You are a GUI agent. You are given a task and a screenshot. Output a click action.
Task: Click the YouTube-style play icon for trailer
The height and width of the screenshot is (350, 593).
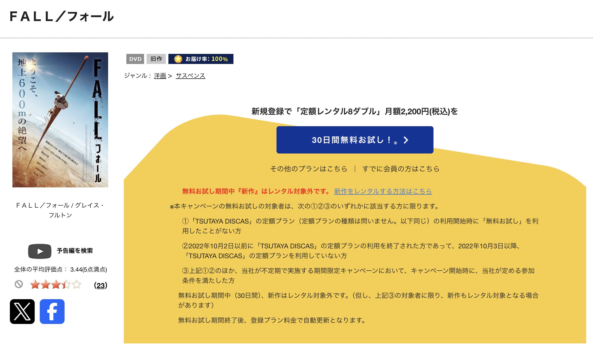(40, 251)
